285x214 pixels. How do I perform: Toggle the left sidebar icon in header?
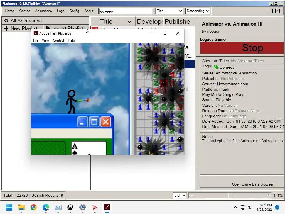point(271,11)
